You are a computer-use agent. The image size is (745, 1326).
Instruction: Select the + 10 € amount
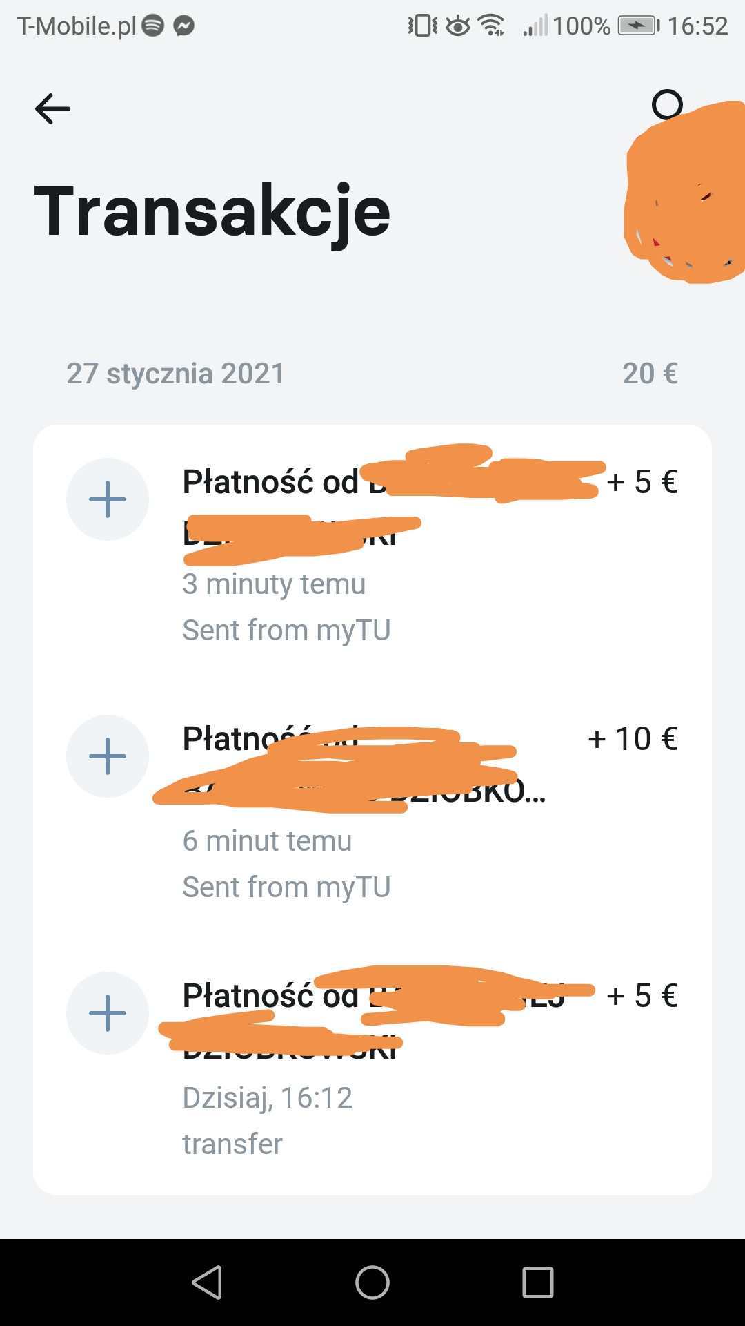pos(633,739)
